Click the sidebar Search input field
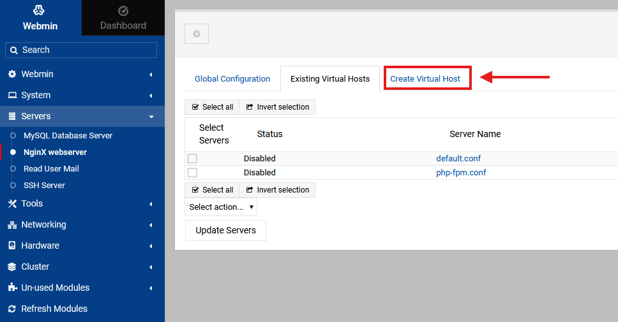 [81, 50]
